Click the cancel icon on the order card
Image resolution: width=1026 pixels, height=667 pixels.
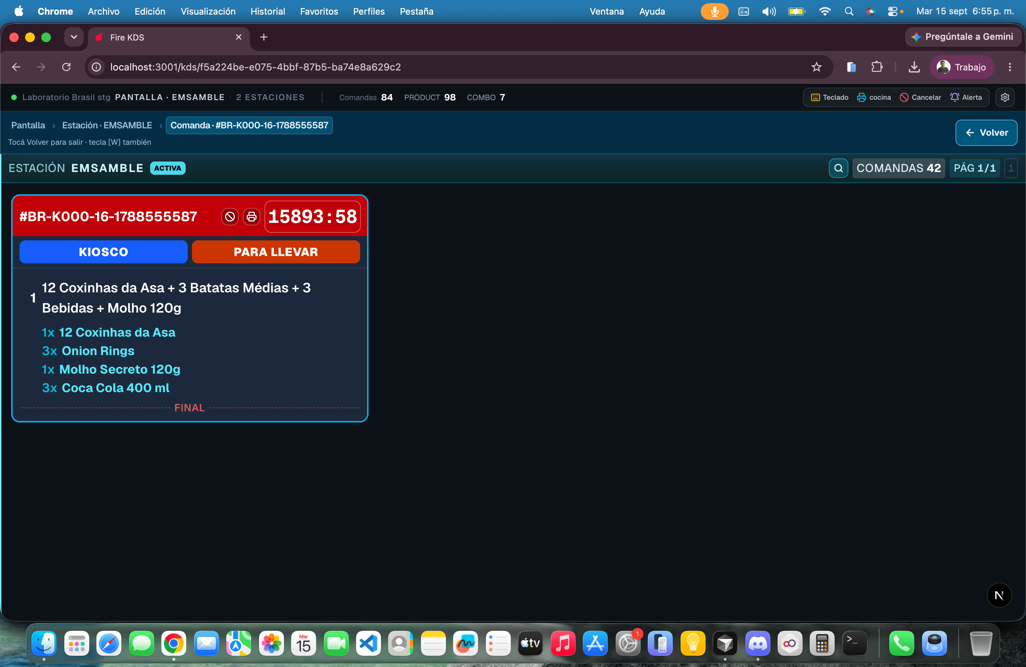[230, 216]
